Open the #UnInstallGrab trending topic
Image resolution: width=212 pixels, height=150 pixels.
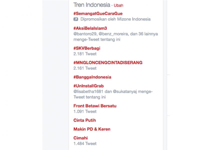tap(89, 86)
